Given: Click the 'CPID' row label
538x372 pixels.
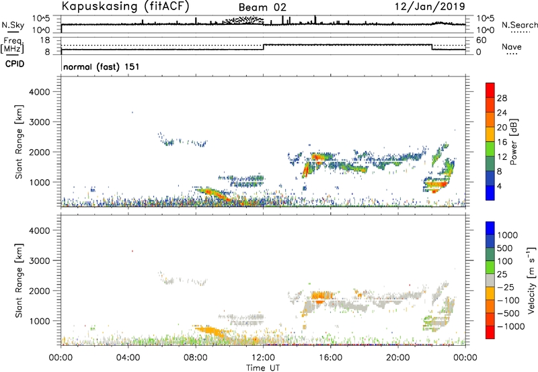Looking at the screenshot, I should (x=15, y=64).
